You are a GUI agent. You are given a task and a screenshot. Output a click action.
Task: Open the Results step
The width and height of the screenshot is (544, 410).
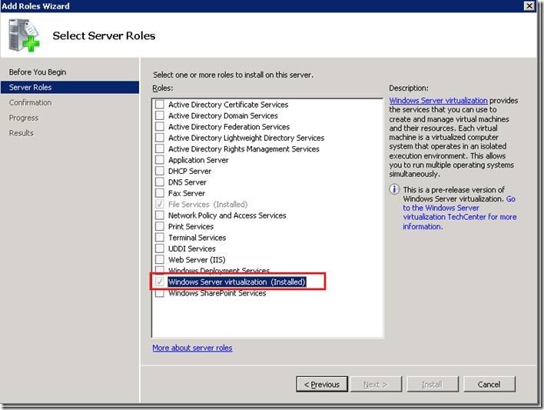(22, 133)
